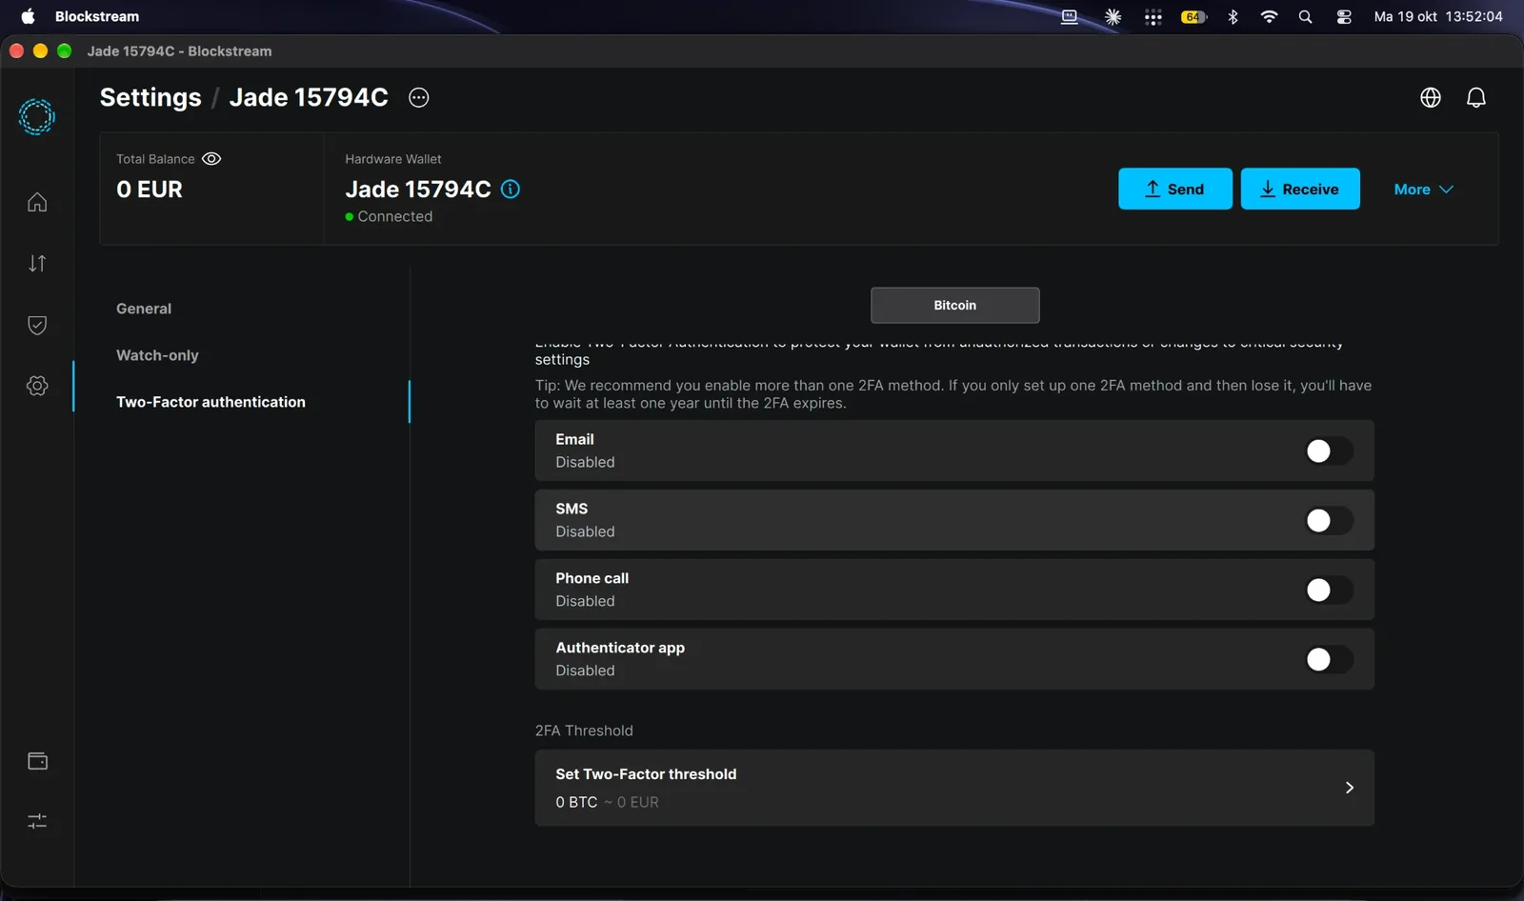Click the Receive button
1524x901 pixels.
(x=1300, y=189)
